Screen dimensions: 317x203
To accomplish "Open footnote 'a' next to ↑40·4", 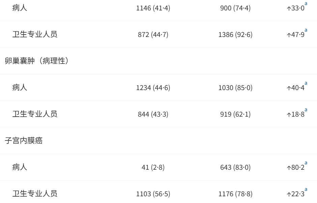I will coord(306,83).
